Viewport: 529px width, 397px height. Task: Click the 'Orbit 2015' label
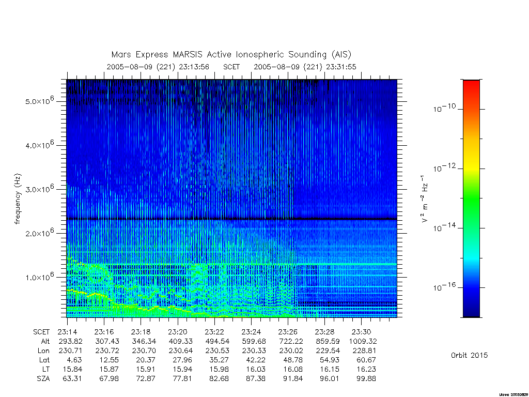469,355
